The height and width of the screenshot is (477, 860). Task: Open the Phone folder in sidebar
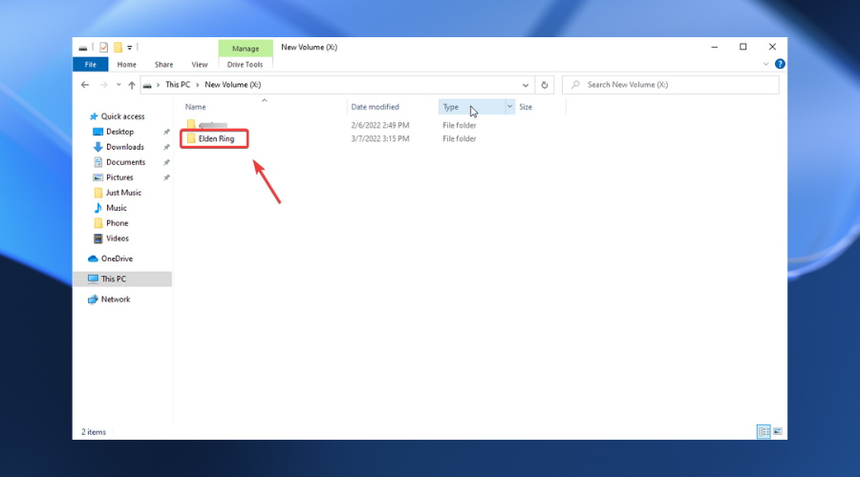[111, 223]
